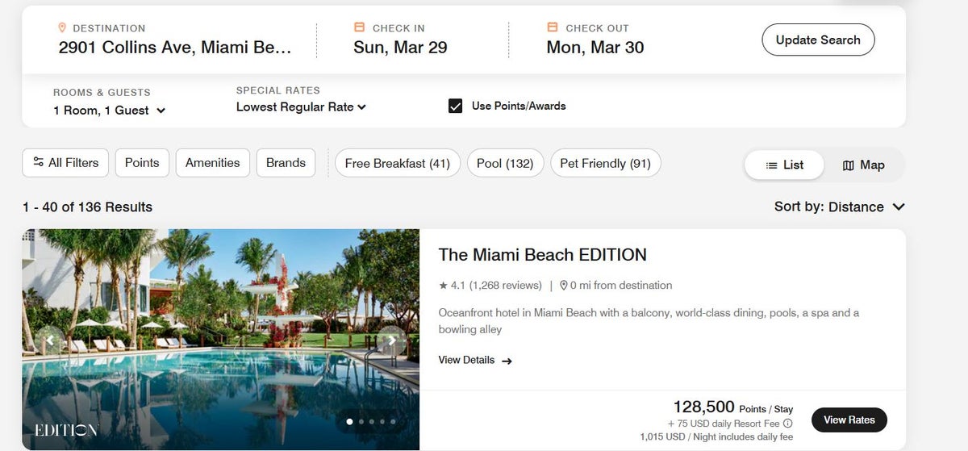Switch to Map view

(863, 165)
